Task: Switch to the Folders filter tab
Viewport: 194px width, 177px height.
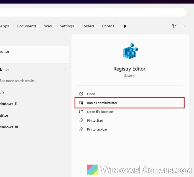Action: [x=88, y=26]
